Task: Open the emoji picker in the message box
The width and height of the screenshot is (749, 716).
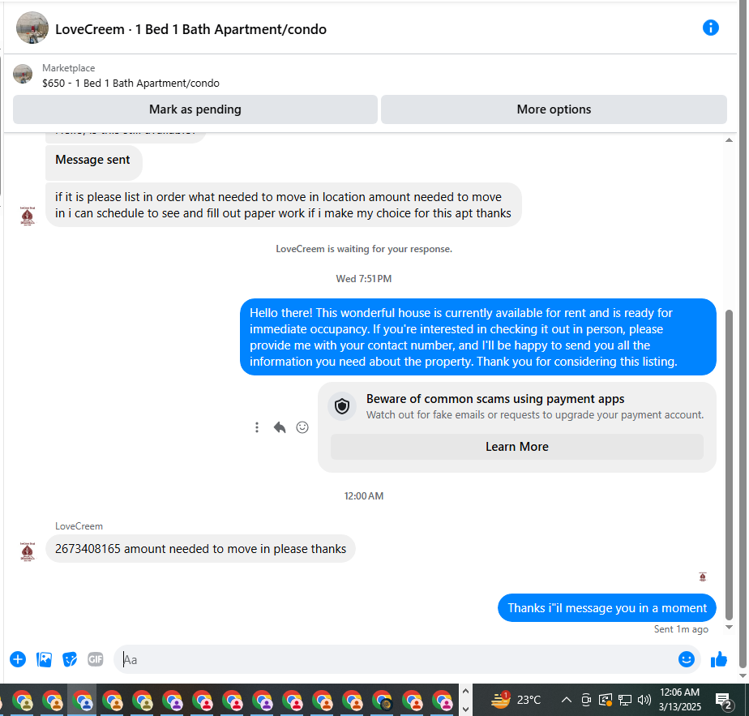Action: coord(686,659)
